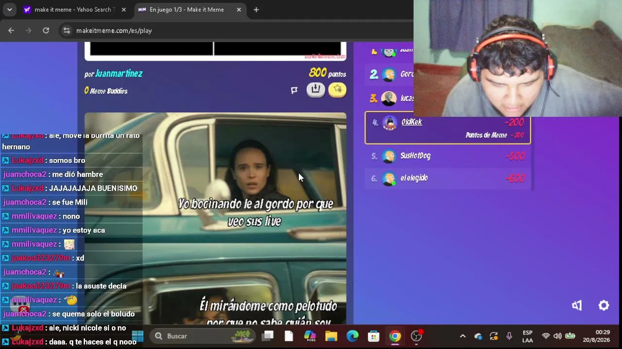Open Microsoft 365 Copilot from the taskbar
This screenshot has width=622, height=349.
coord(310,336)
